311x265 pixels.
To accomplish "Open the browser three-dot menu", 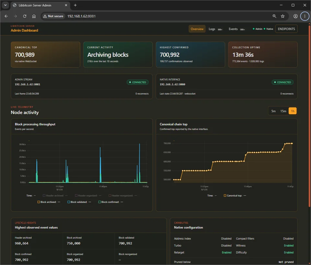I will click(305, 16).
